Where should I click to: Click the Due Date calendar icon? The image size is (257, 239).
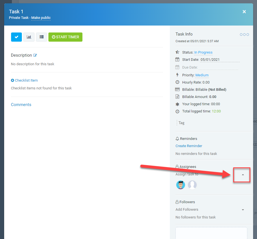pyautogui.click(x=177, y=67)
